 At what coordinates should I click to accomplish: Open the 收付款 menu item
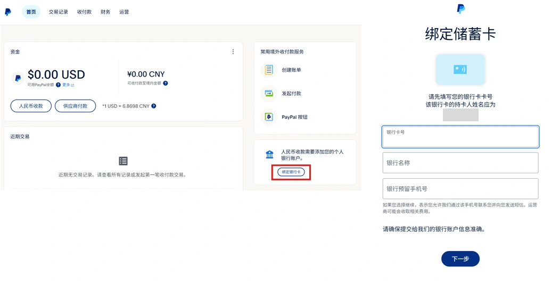[x=84, y=12]
